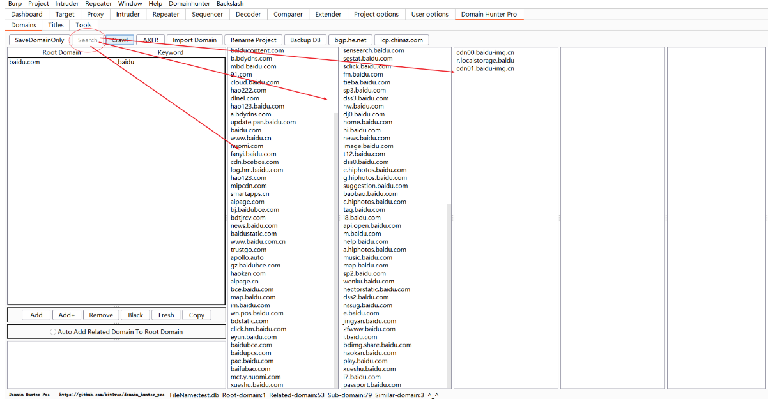Open the Project options tab
Image resolution: width=768 pixels, height=399 pixels.
point(376,14)
